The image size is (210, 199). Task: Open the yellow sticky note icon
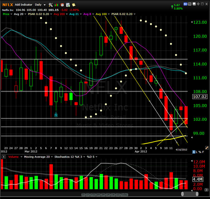74,5
